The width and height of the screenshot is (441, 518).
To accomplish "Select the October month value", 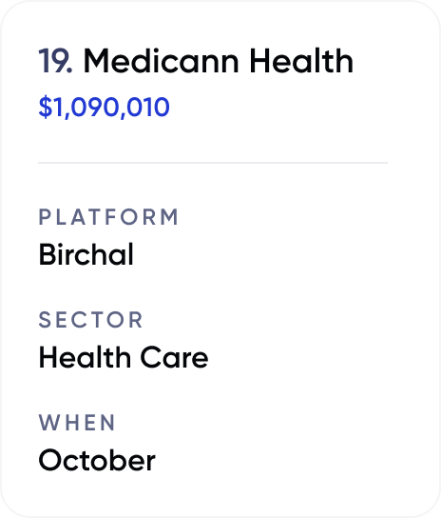I will tap(97, 460).
